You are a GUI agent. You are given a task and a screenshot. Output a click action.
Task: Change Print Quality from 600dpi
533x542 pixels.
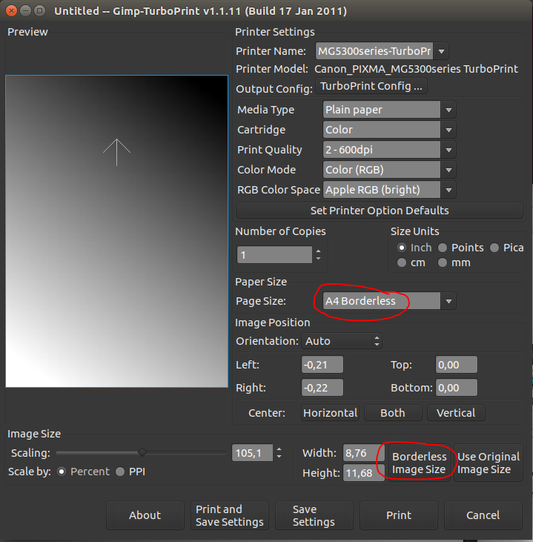pos(389,150)
